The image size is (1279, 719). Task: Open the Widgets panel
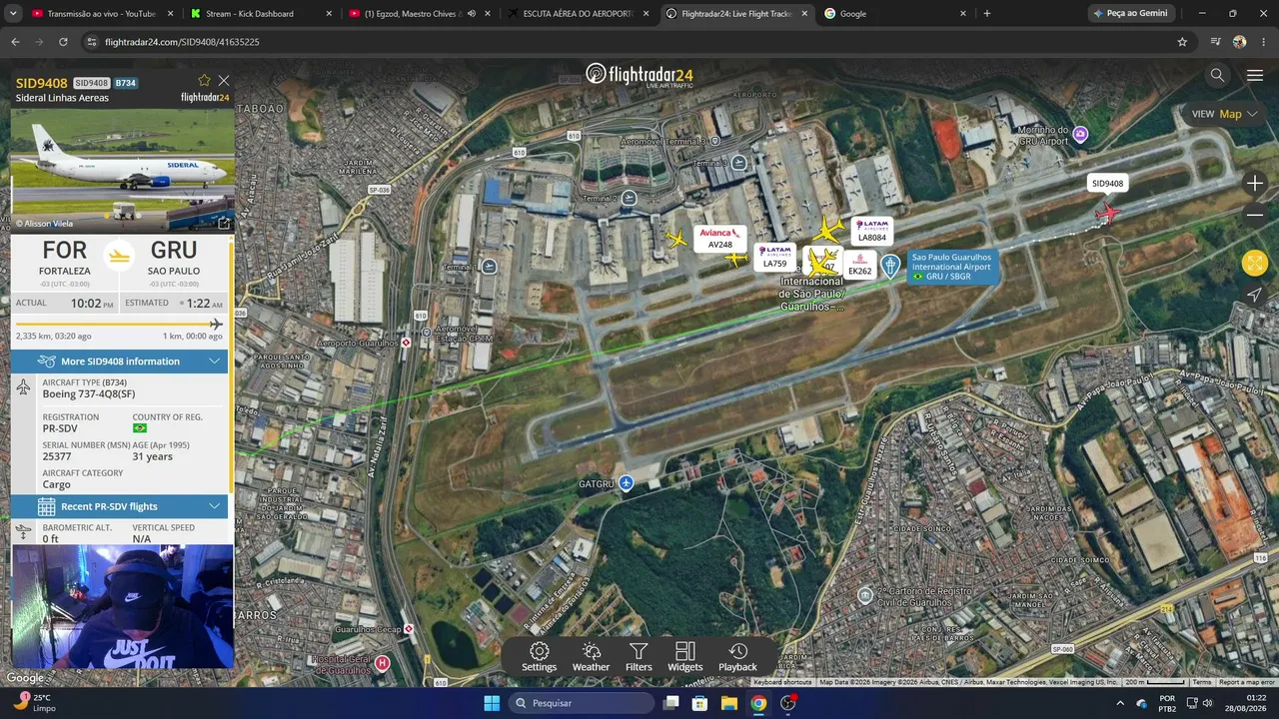[x=684, y=657]
